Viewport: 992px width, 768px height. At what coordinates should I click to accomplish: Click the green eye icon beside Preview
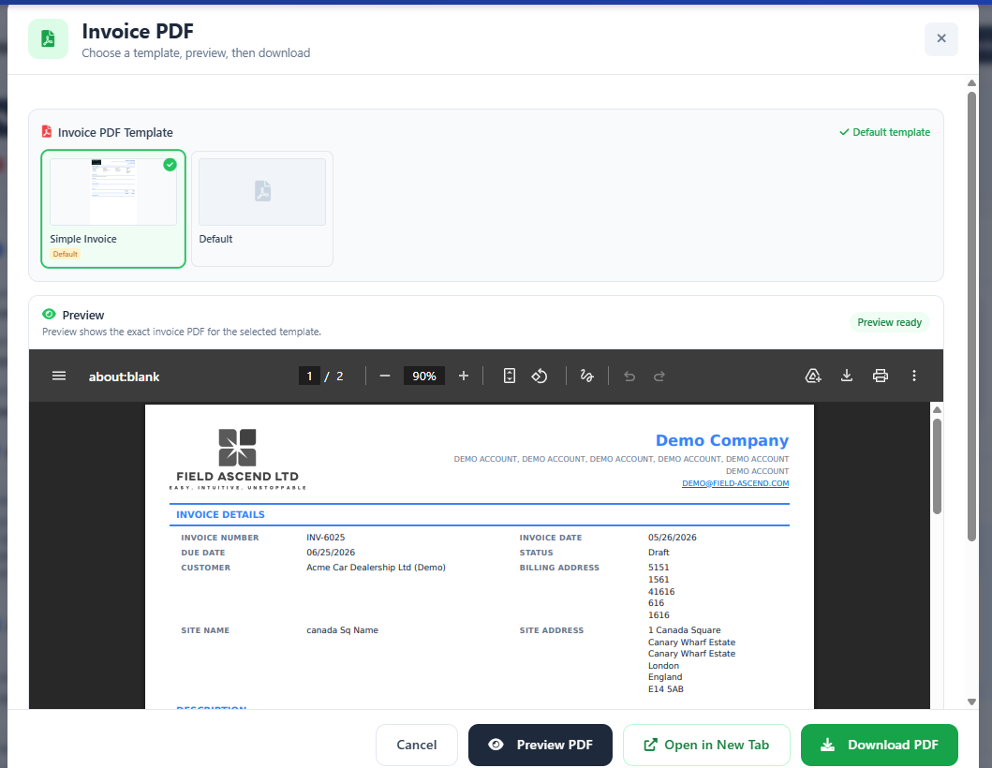pos(49,314)
